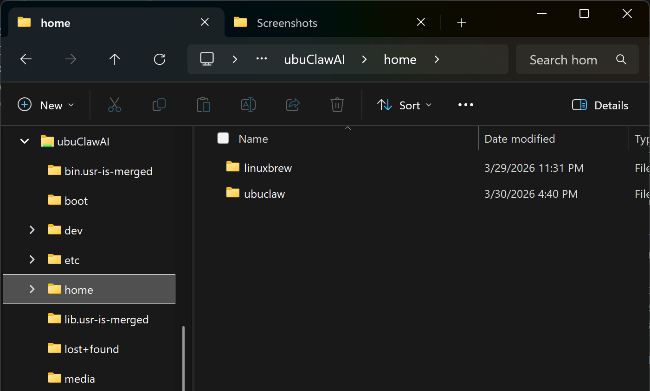This screenshot has width=650, height=391.
Task: Navigate up one folder level
Action: (115, 59)
